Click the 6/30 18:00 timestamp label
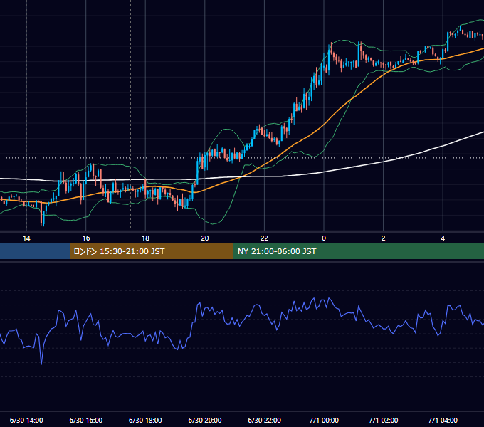This screenshot has height=427, width=484. tap(145, 420)
